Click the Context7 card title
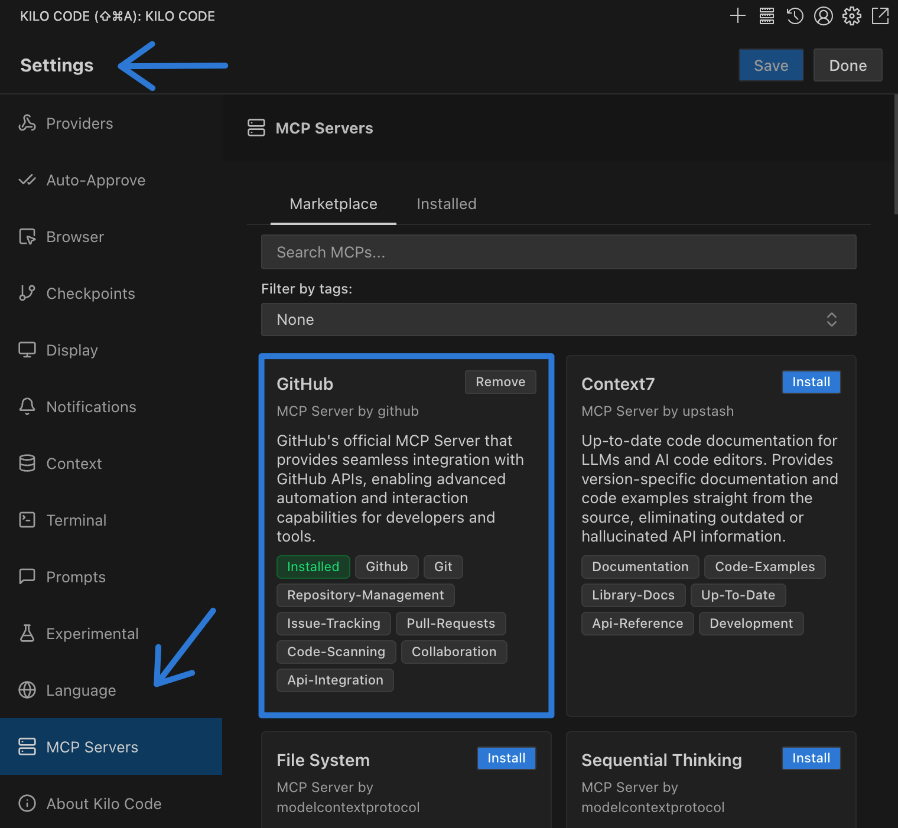The width and height of the screenshot is (898, 828). point(618,384)
